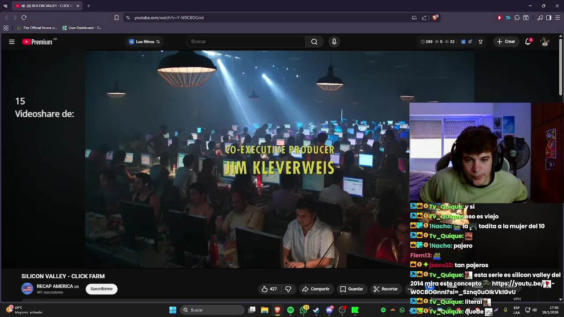Save video with the Guardar button
564x317 pixels.
coord(352,289)
